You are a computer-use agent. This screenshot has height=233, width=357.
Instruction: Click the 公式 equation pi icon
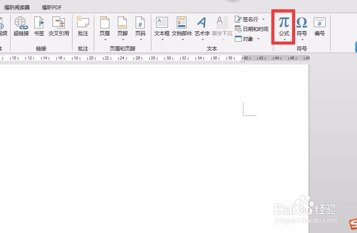(284, 22)
